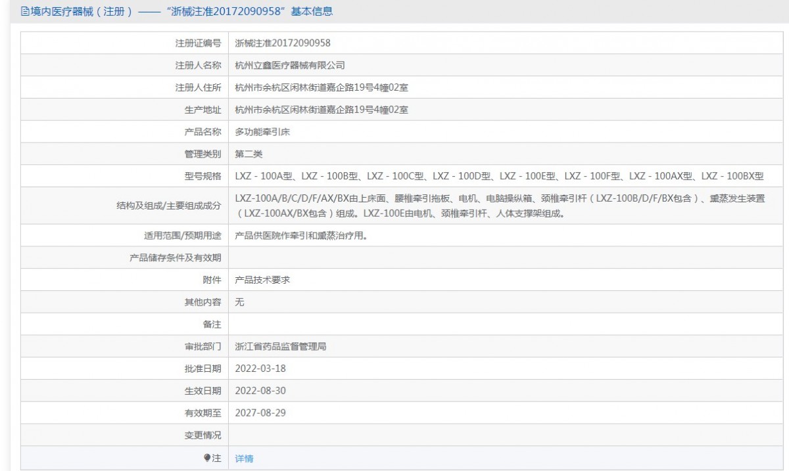Screen dimensions: 789x471
Task: Select the 审批部门 label
Action: click(203, 346)
